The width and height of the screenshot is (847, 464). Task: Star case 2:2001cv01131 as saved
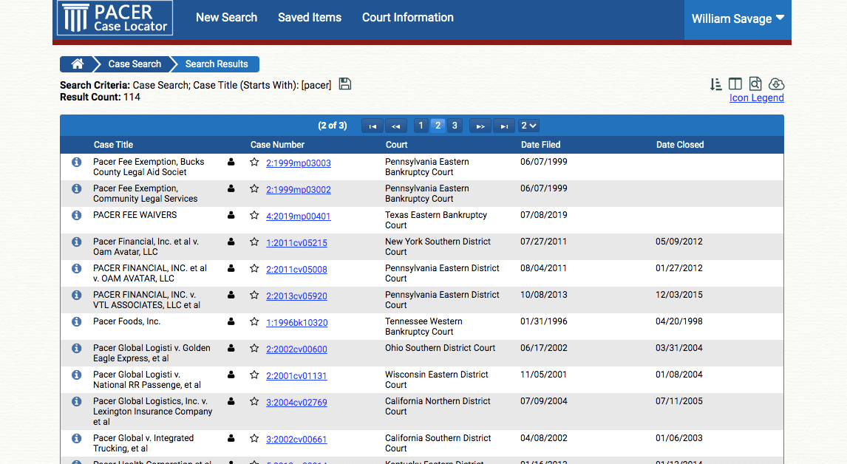pyautogui.click(x=254, y=375)
